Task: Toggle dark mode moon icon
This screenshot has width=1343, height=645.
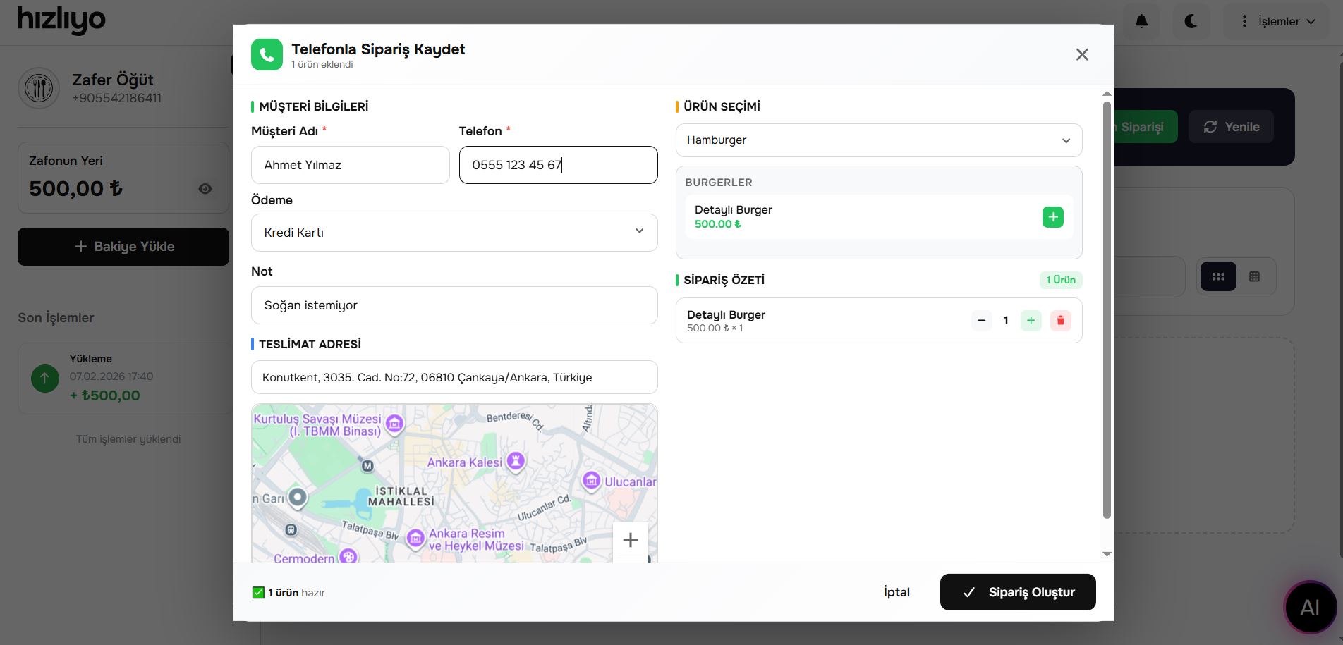Action: 1191,21
